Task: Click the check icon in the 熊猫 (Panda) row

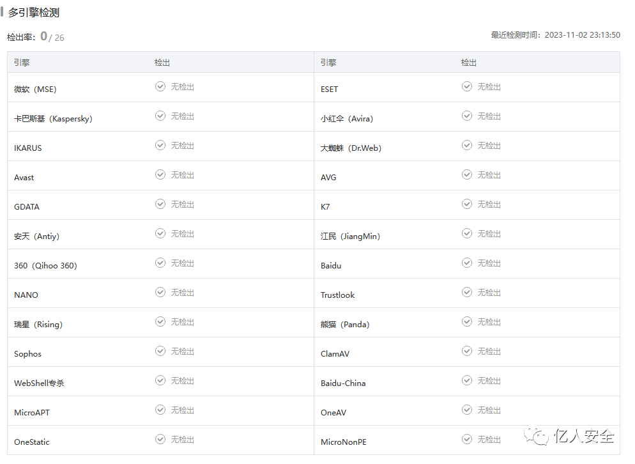Action: [x=467, y=321]
